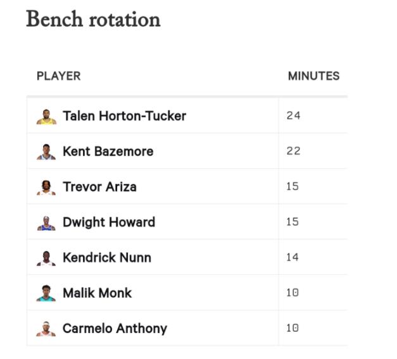The image size is (397, 359).
Task: Open the Kendrick Nunn name link
Action: pos(107,258)
